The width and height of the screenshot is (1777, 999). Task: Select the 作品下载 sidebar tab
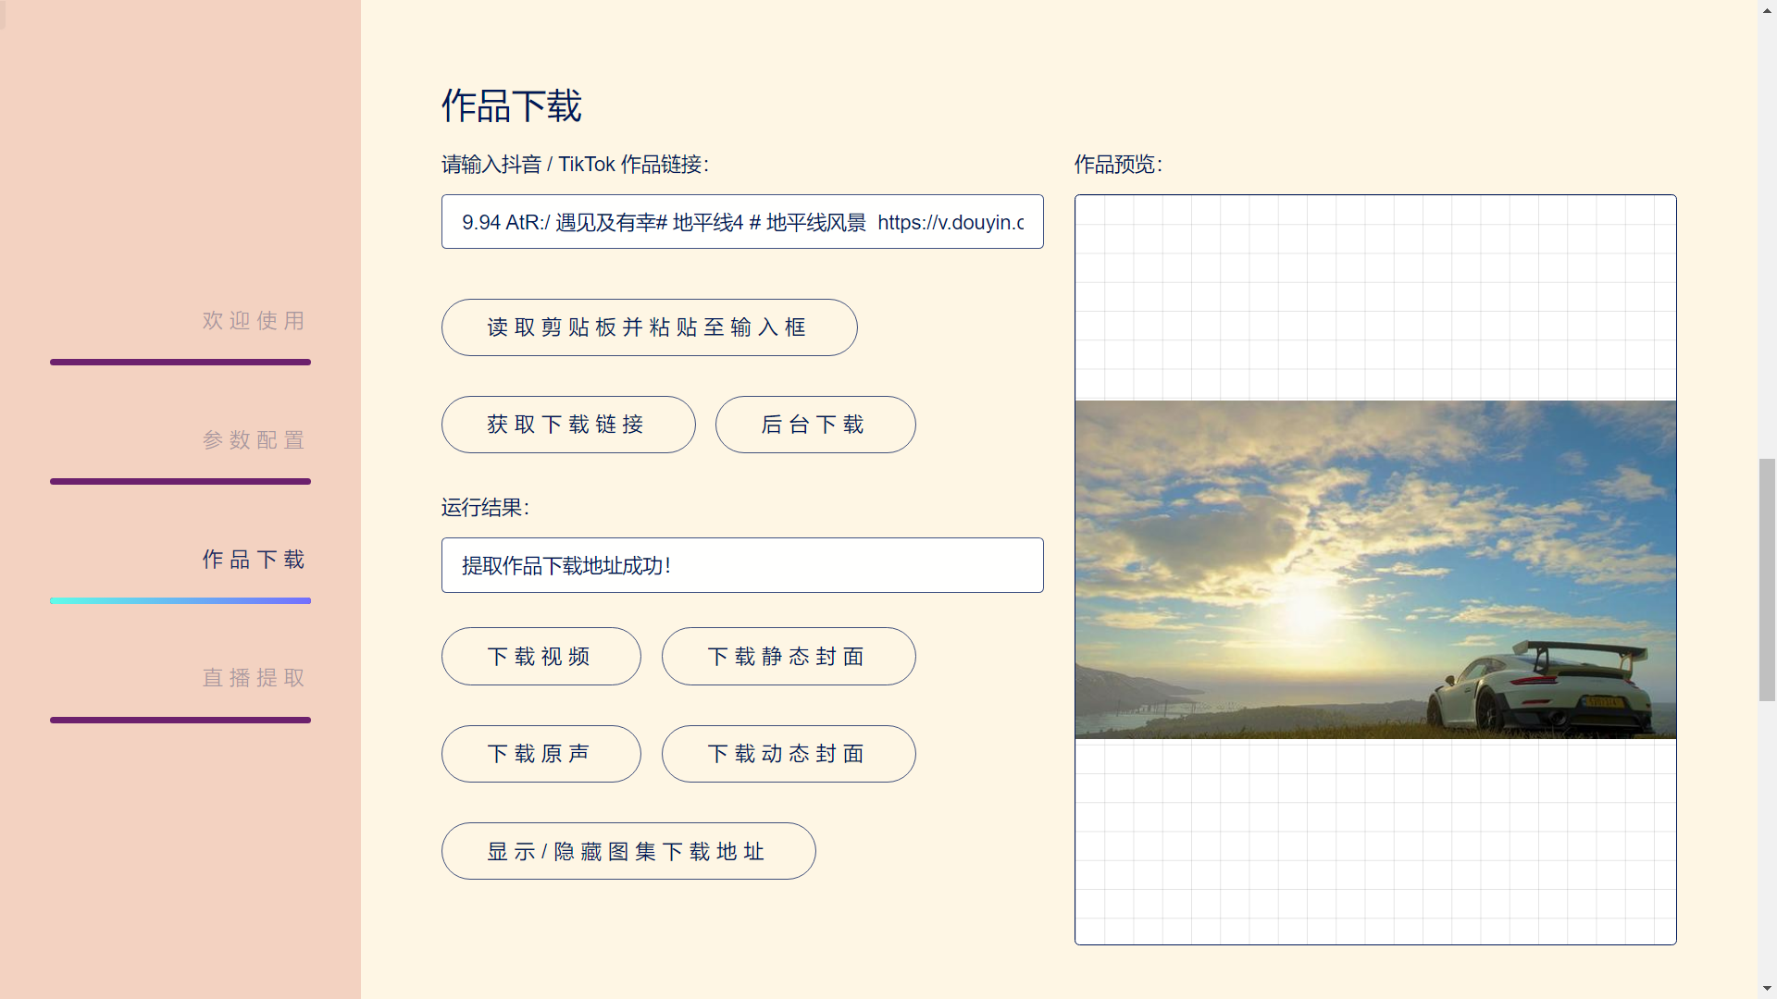[x=254, y=560]
